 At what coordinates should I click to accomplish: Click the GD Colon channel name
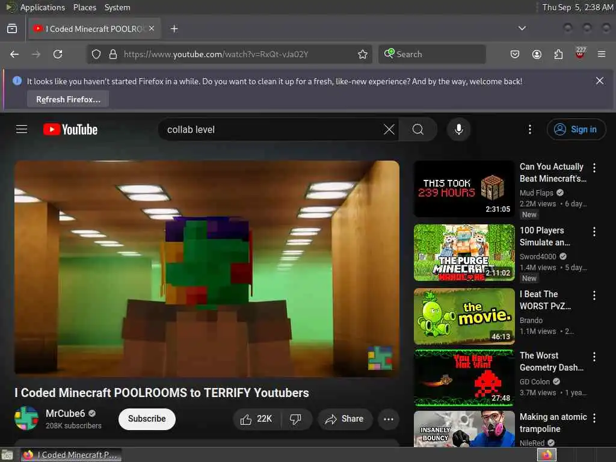pyautogui.click(x=535, y=381)
